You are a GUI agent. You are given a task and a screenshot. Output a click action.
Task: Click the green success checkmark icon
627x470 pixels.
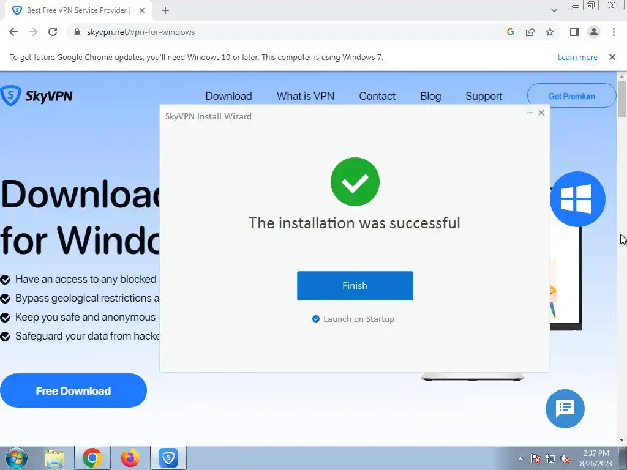point(355,182)
